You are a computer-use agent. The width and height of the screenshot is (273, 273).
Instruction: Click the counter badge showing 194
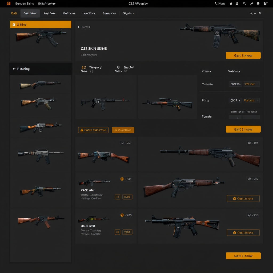coord(253,143)
